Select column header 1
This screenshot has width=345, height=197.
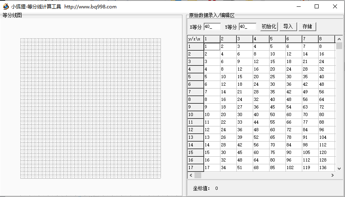212,39
